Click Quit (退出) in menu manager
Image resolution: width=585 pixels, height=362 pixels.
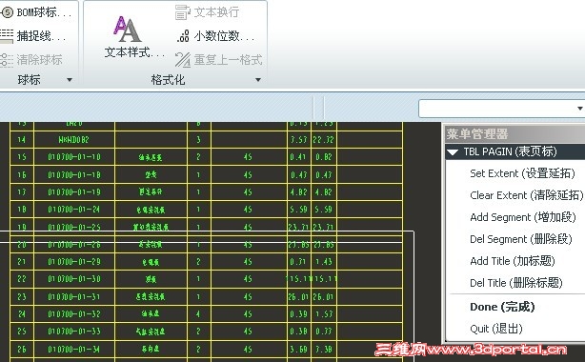coord(495,329)
